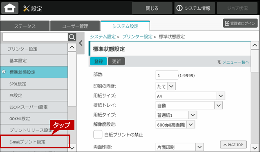Switch to ステータス tab

click(x=25, y=26)
